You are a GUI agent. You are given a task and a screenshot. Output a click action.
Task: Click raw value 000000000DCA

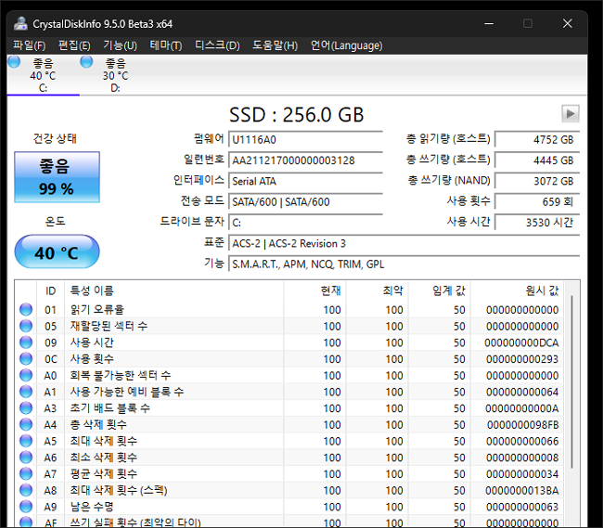(521, 342)
